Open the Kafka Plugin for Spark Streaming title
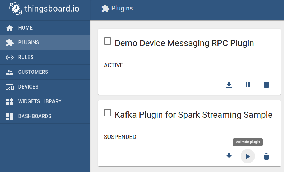This screenshot has width=284, height=172. [193, 115]
